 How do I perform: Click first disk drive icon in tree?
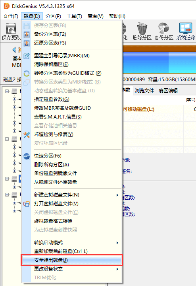(14, 91)
